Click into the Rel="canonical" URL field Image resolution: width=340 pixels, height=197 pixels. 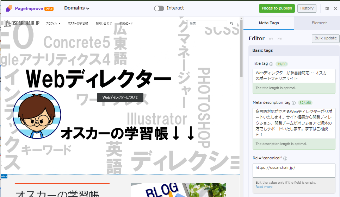[294, 170]
